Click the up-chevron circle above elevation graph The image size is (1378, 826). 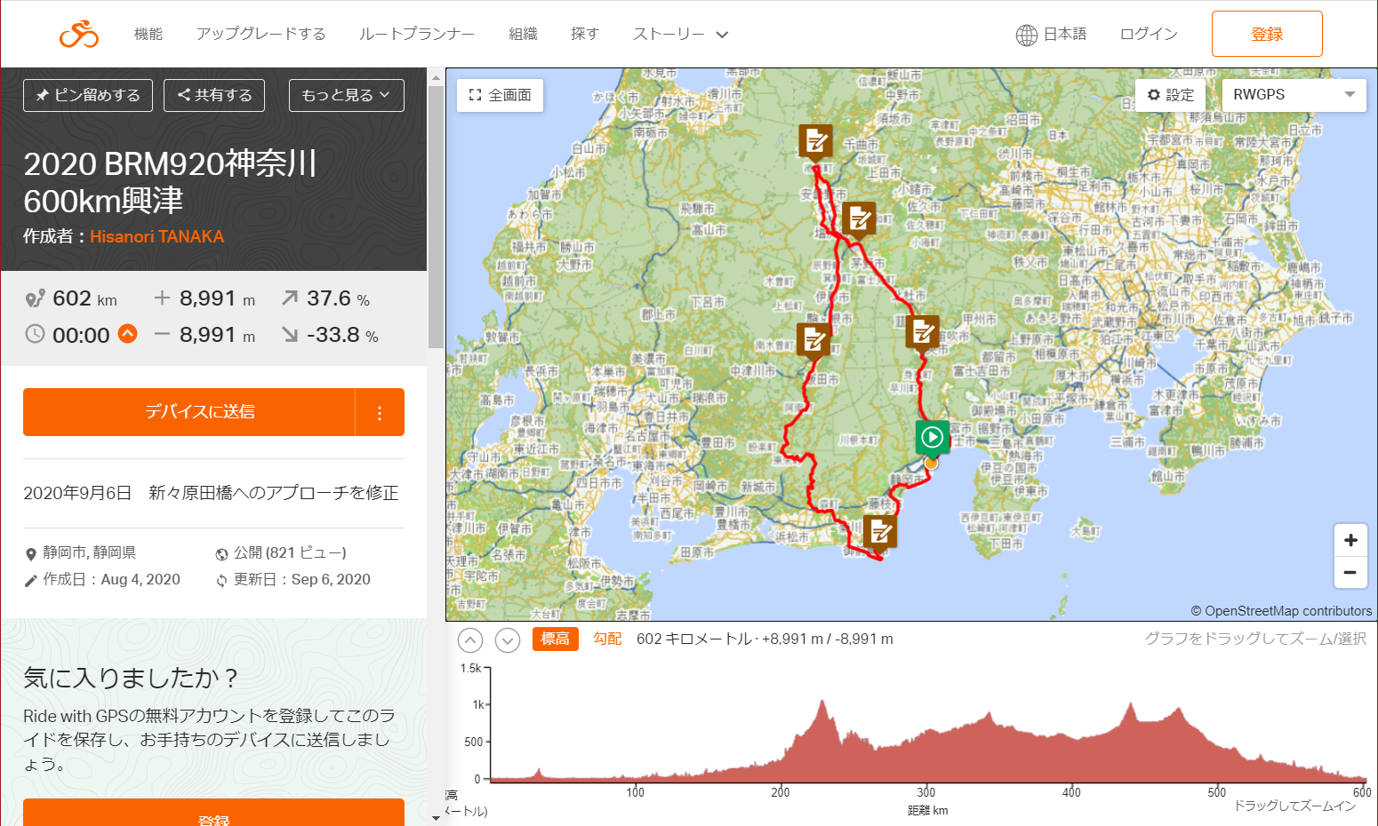[470, 639]
